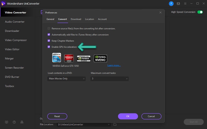Open the hamburger menu icon
This screenshot has width=207, height=129.
185,4
